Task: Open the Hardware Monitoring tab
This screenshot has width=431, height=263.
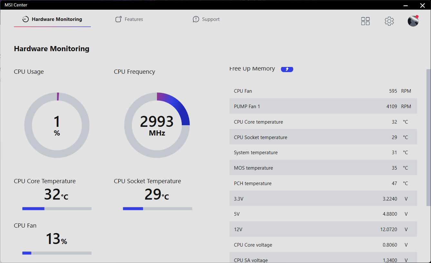Action: 52,19
